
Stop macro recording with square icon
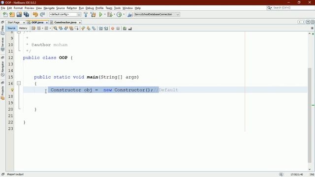point(118,29)
